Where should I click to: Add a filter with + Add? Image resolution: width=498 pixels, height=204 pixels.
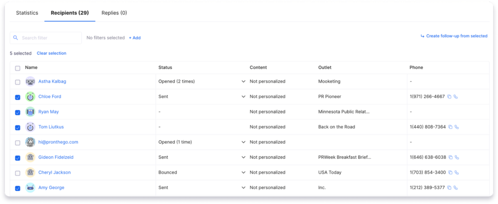coord(135,38)
